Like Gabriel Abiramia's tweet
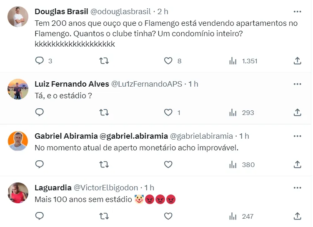 [168, 165]
